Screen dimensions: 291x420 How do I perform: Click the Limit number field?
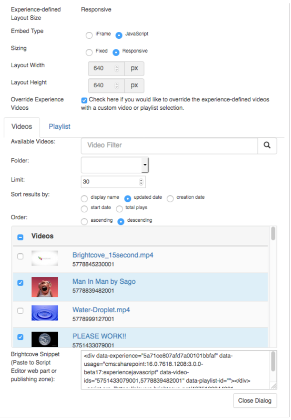click(113, 182)
